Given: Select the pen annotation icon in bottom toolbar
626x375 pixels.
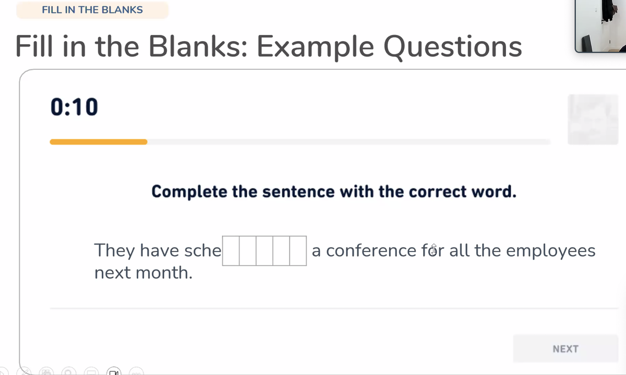Looking at the screenshot, I should pos(25,372).
